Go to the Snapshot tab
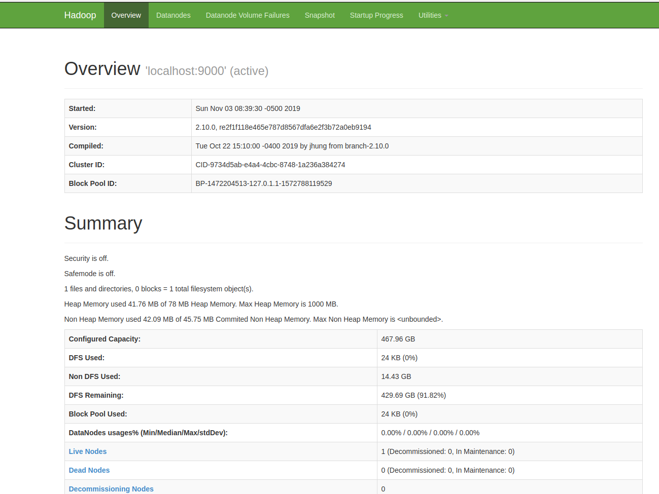 click(x=320, y=15)
